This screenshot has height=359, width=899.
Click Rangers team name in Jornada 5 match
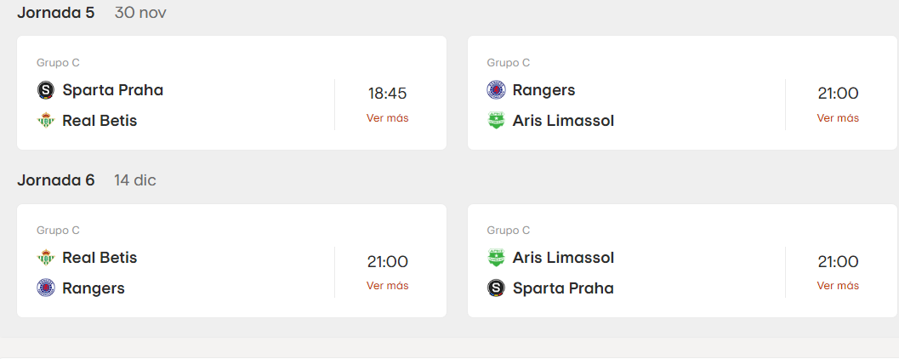pos(543,90)
